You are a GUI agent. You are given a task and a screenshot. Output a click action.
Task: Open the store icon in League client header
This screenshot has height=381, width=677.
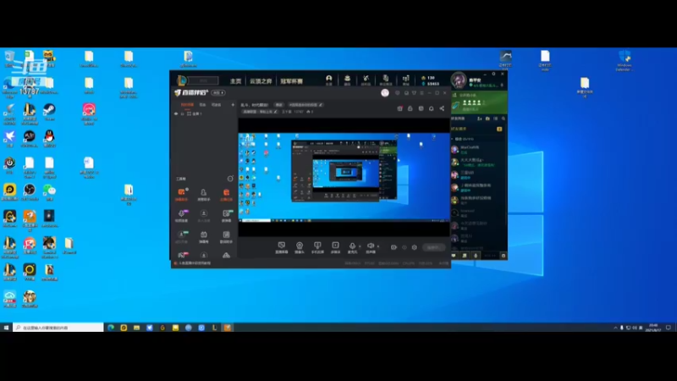pyautogui.click(x=406, y=80)
